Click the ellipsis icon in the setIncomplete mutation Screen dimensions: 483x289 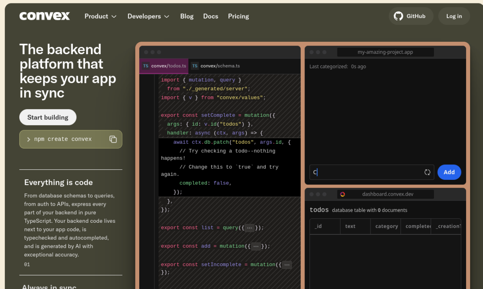pyautogui.click(x=287, y=265)
